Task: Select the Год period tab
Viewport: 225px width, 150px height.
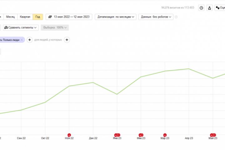Action: [38, 17]
